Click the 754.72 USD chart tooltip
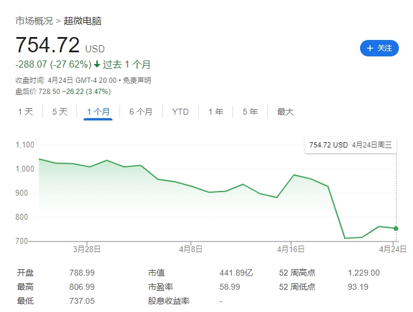The height and width of the screenshot is (312, 413). pos(350,145)
